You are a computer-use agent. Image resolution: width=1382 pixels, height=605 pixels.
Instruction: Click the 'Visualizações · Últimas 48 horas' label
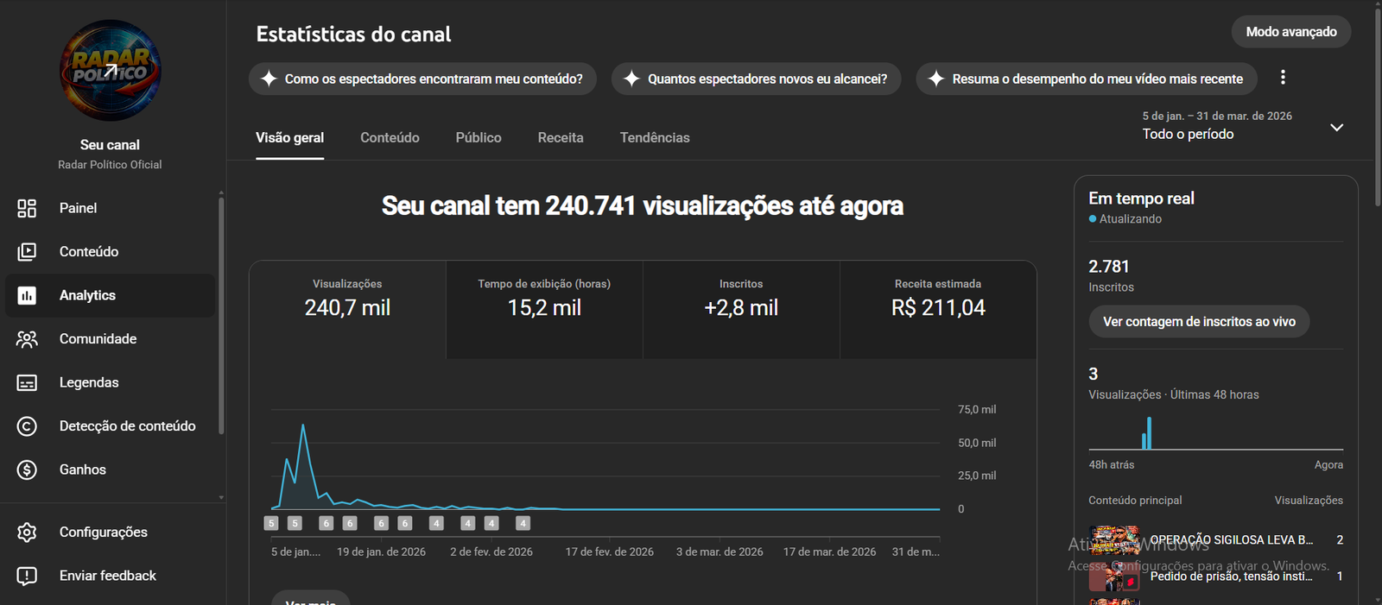pos(1174,394)
